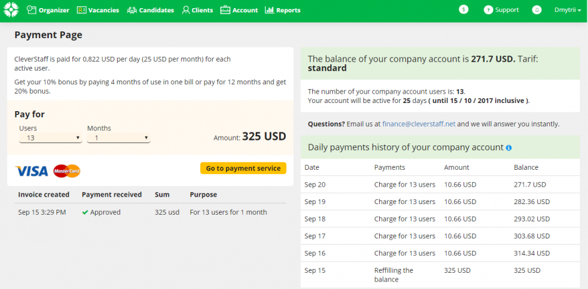588x289 pixels.
Task: Open the Months dropdown
Action: pyautogui.click(x=118, y=138)
